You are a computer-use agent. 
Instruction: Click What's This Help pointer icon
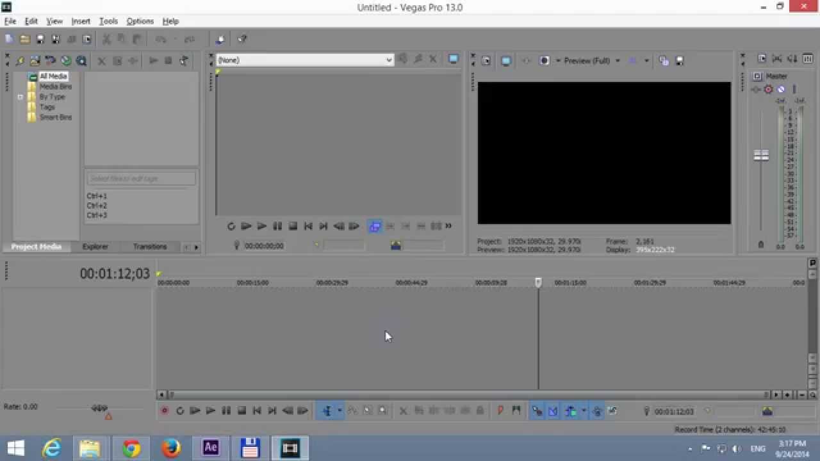tap(242, 39)
